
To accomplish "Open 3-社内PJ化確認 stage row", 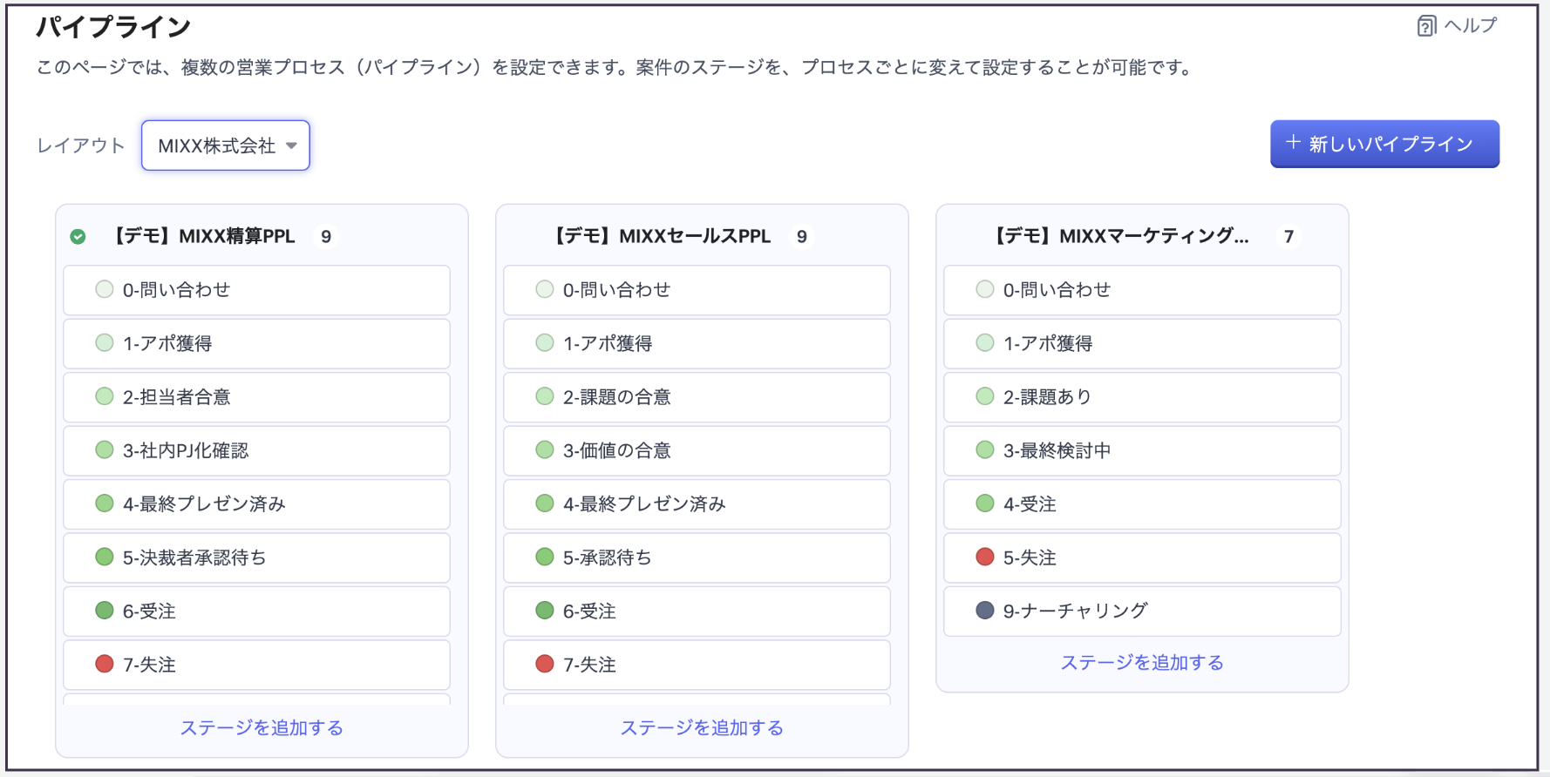I will coord(256,450).
